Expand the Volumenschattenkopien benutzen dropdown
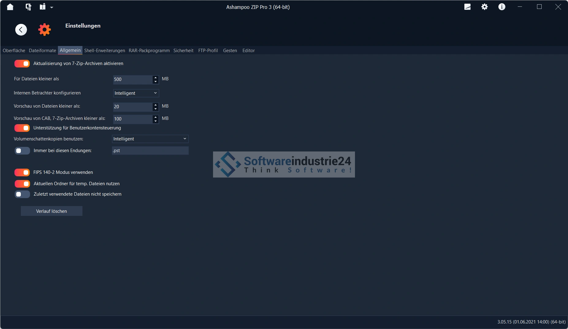 [150, 139]
